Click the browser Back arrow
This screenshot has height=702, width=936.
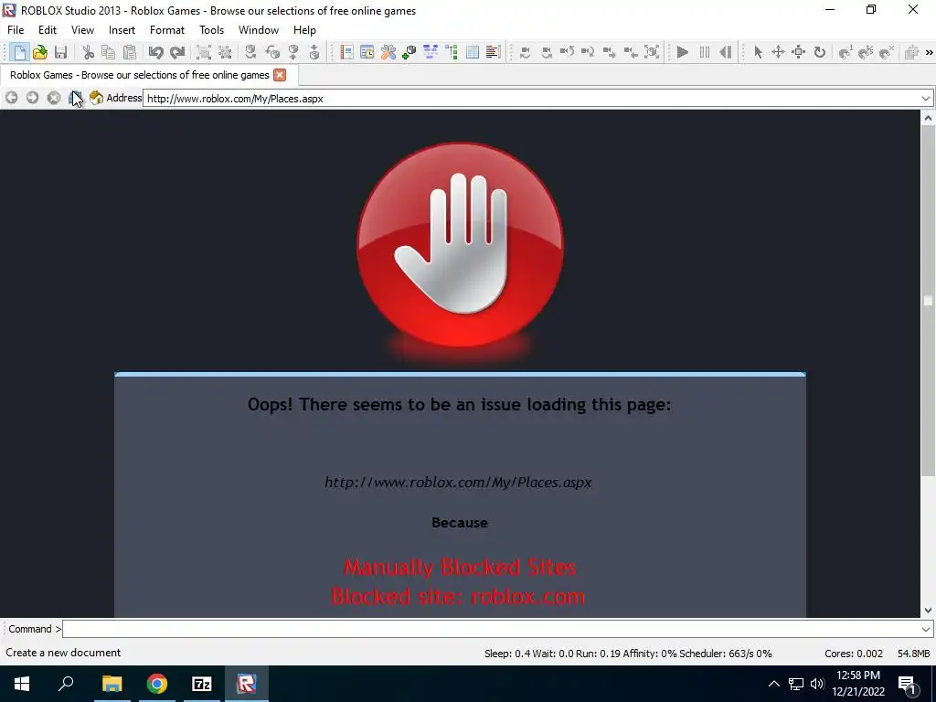11,98
